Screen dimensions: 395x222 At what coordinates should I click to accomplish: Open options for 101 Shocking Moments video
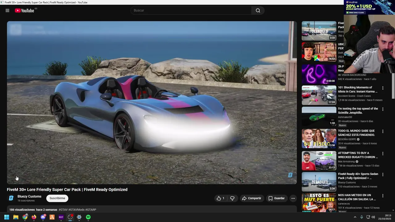(x=383, y=88)
